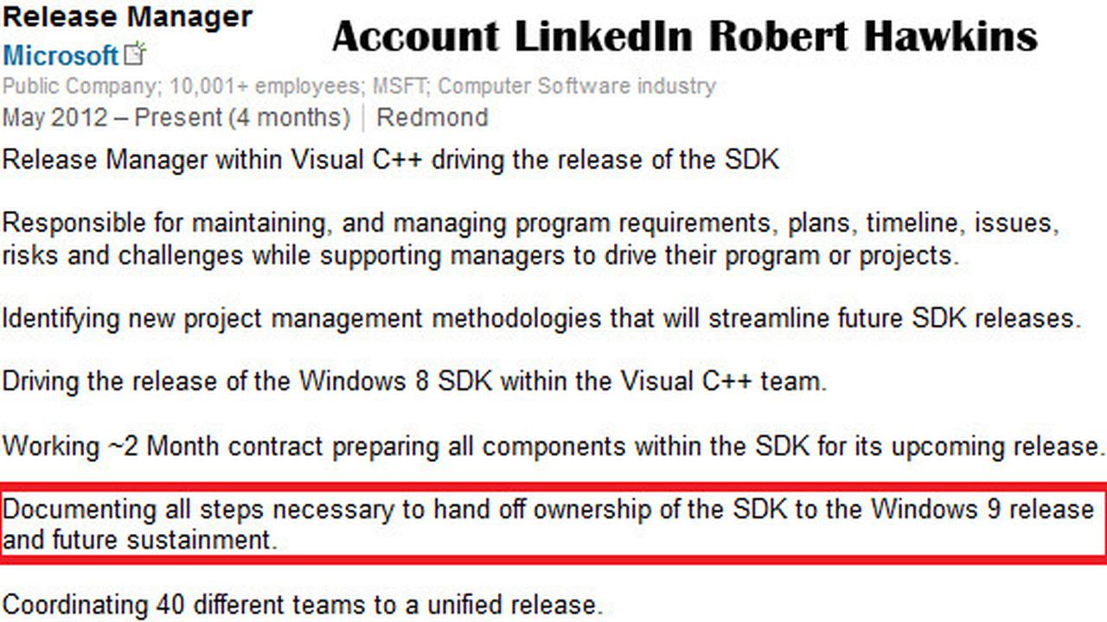Click the Driving the release of Windows 8 SDK line

click(415, 381)
